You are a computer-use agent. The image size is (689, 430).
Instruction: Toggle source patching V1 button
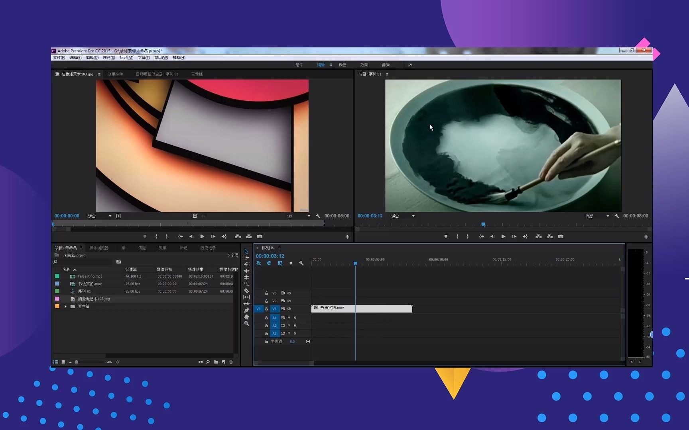click(x=258, y=309)
